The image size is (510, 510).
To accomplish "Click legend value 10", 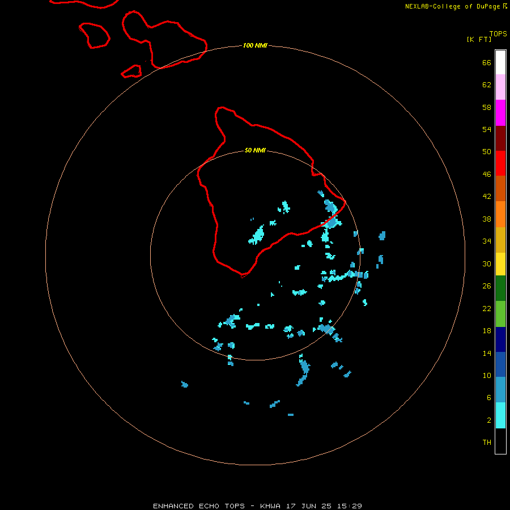I will click(x=487, y=375).
